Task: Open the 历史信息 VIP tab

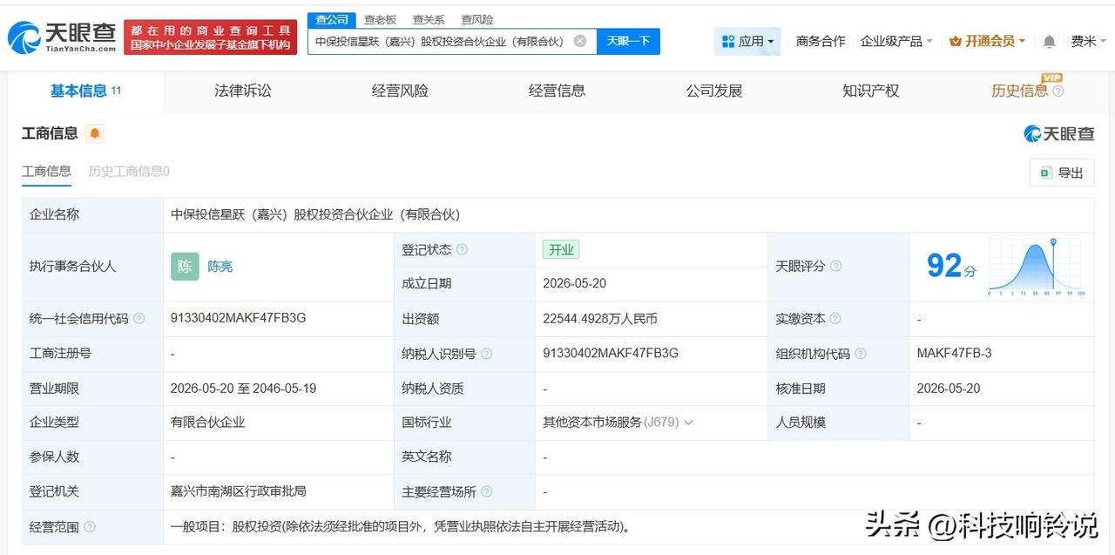Action: point(1019,91)
